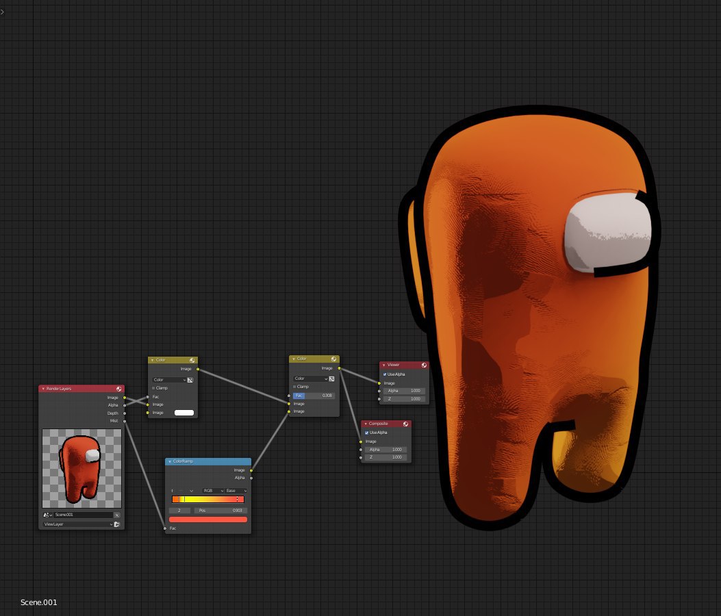Click the Pos 0.003 field on ColorRamp
The image size is (721, 616).
click(220, 511)
